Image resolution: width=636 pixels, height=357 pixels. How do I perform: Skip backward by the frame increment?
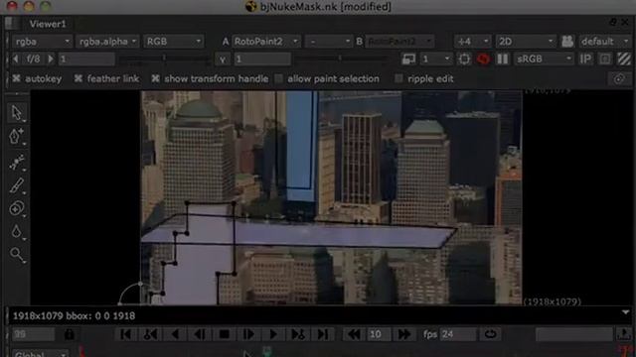coord(354,334)
